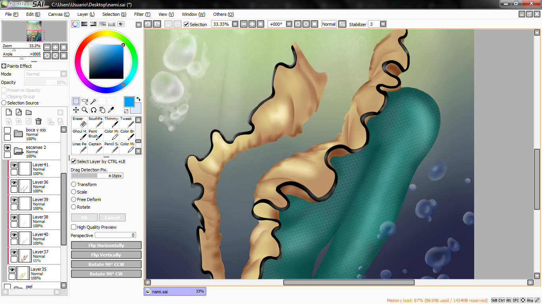Open the zoom percentage dropdown
This screenshot has width=542, height=304.
click(235, 24)
